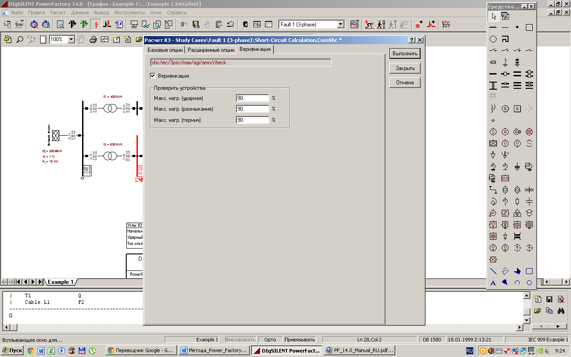The image size is (571, 357).
Task: Open Переводчик Google taskbar window
Action: [141, 351]
